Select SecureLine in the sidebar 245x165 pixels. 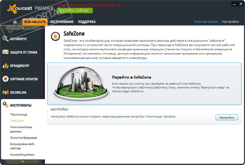[23, 92]
